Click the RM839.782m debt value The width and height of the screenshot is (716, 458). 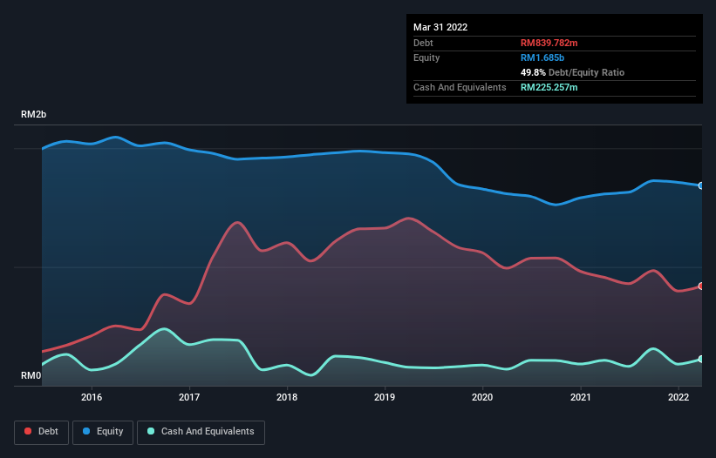point(549,43)
